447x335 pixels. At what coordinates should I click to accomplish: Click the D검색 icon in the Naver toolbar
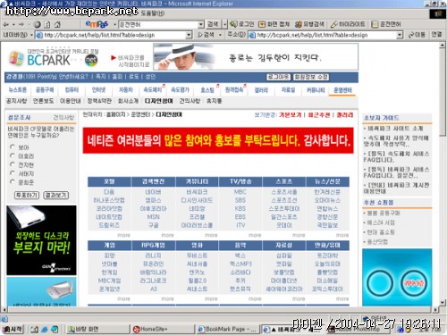206,35
